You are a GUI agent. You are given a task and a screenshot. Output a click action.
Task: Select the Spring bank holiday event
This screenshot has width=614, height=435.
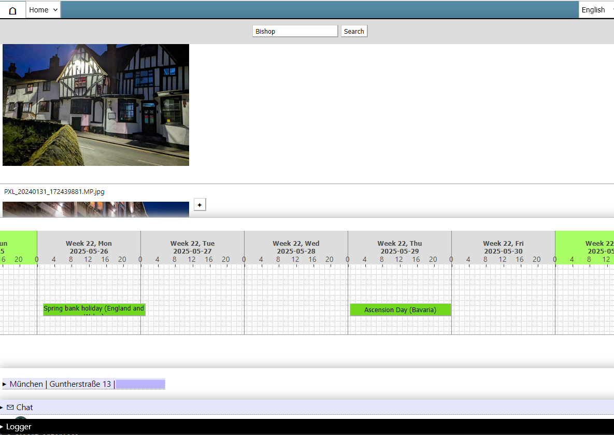point(94,310)
